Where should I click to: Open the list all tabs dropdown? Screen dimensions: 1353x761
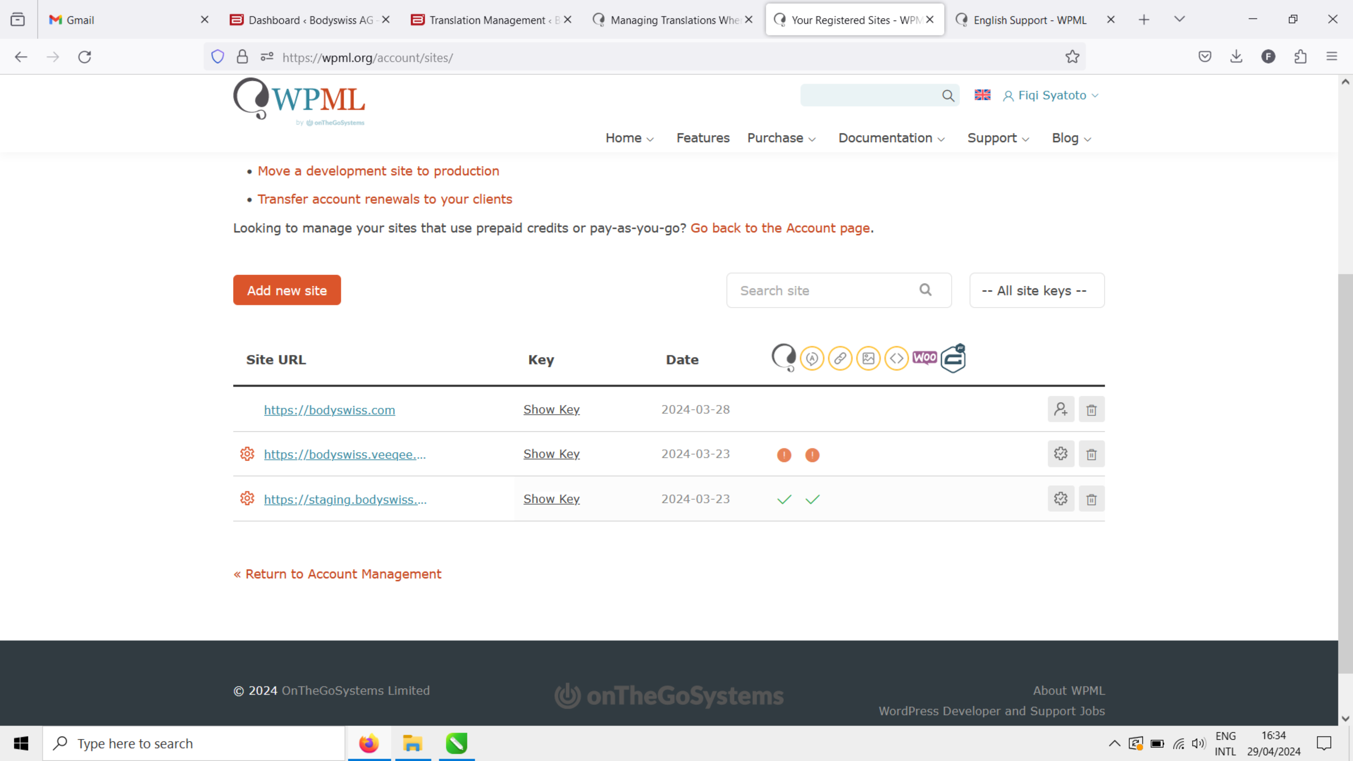[1179, 19]
